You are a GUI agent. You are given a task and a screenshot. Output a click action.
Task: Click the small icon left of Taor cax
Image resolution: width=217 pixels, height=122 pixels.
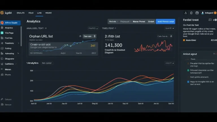point(80,36)
